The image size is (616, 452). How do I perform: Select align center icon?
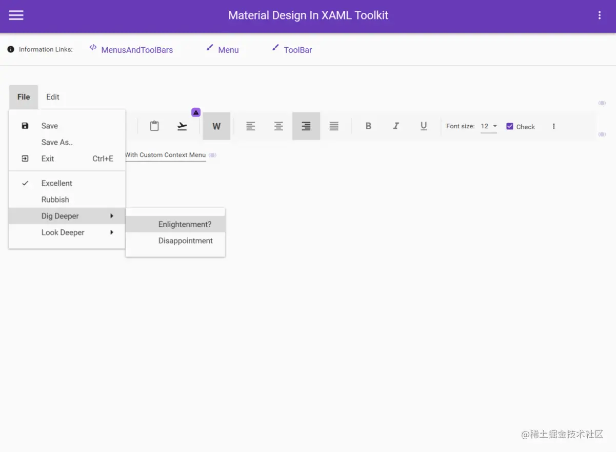279,126
